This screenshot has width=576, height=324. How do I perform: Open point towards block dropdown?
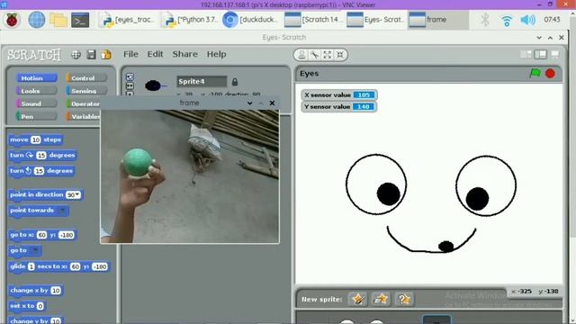(x=62, y=211)
